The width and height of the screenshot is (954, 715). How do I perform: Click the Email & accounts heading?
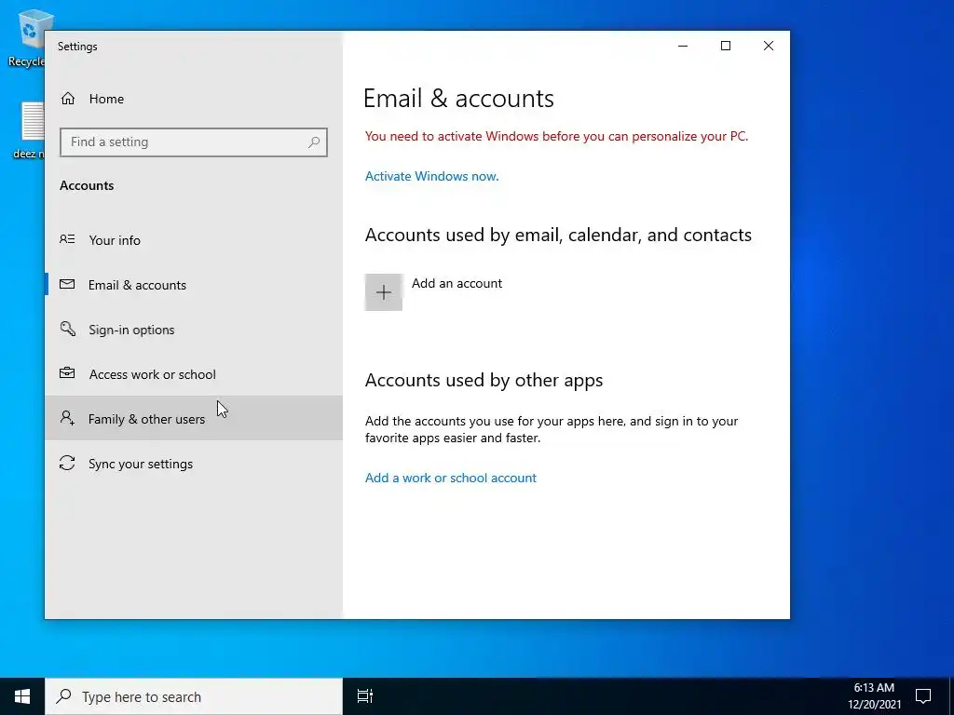click(458, 99)
